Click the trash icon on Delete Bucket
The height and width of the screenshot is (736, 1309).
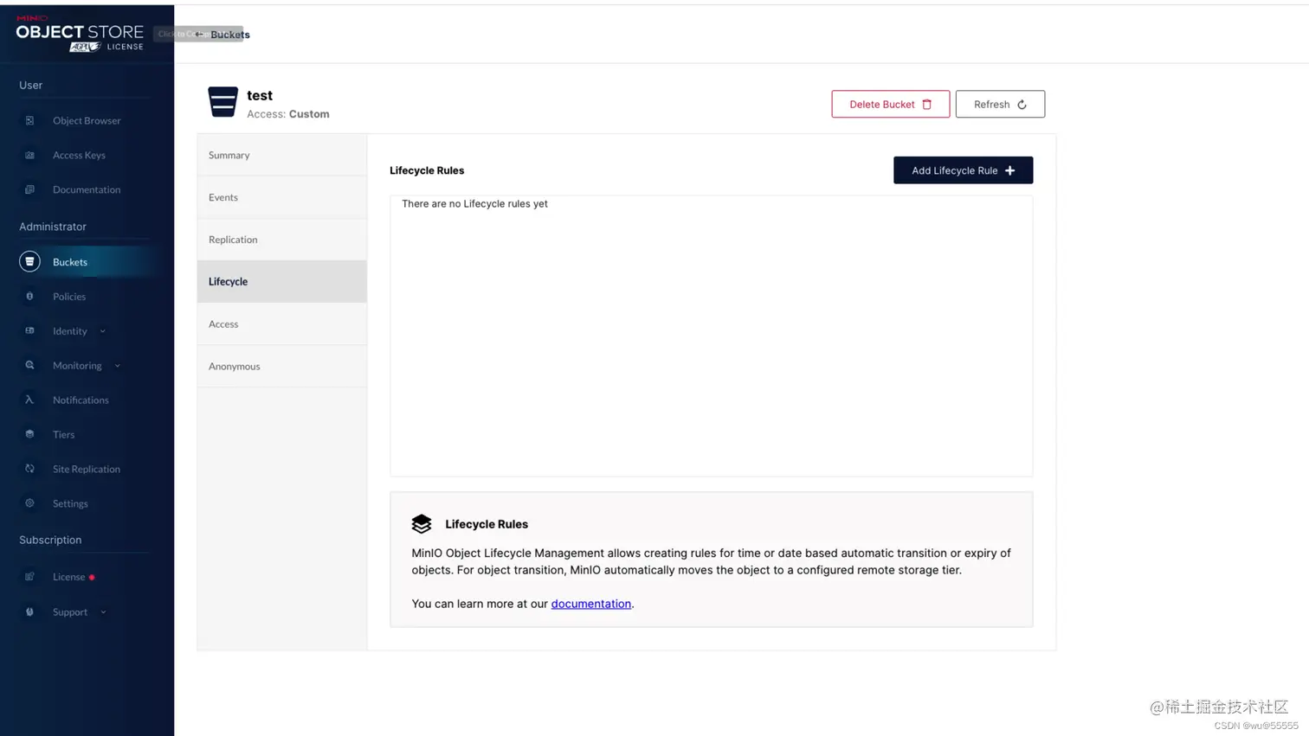click(927, 105)
